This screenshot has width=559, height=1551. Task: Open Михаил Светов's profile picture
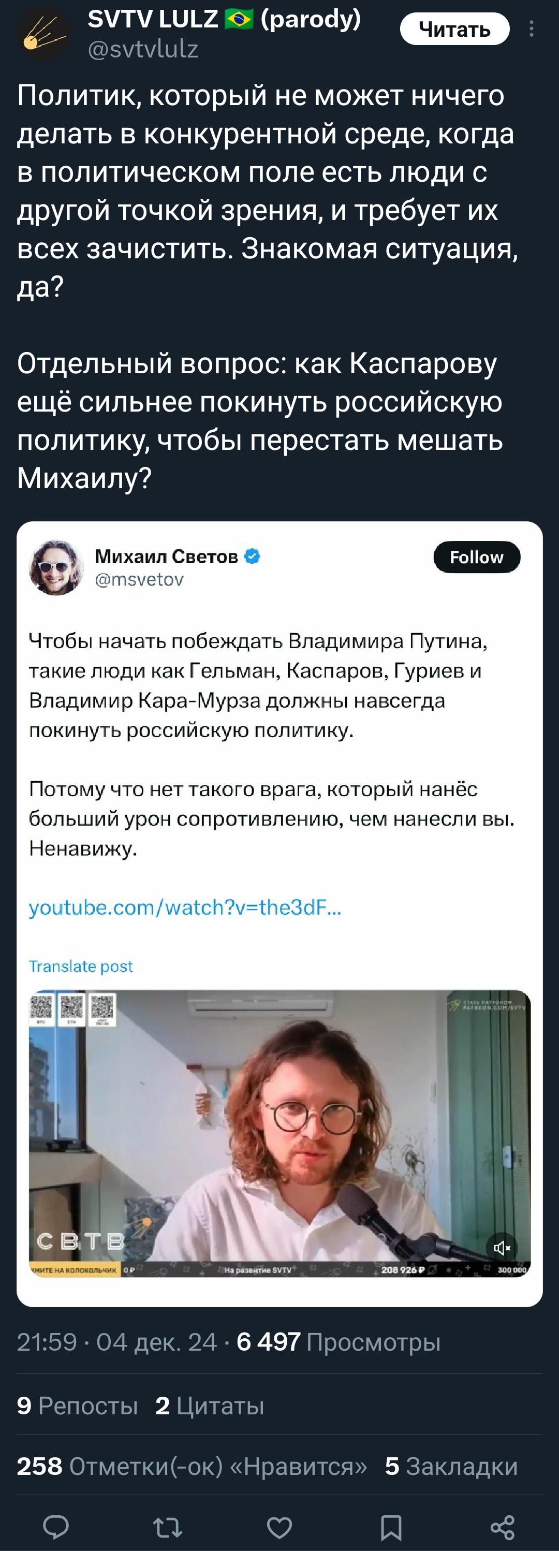tap(56, 567)
